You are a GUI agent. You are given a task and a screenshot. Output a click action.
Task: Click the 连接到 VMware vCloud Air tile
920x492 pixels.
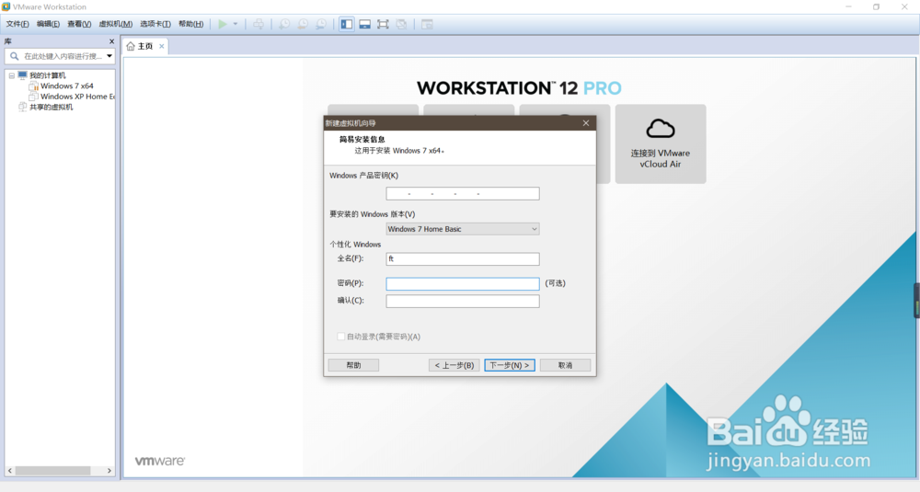point(661,144)
